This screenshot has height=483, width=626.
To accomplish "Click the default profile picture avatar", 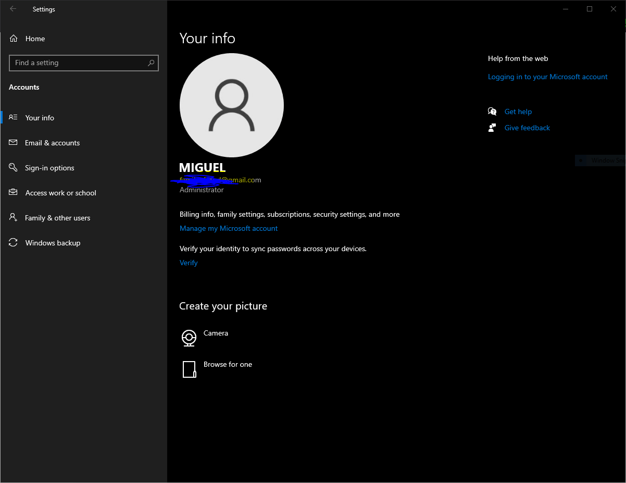I will (x=232, y=105).
